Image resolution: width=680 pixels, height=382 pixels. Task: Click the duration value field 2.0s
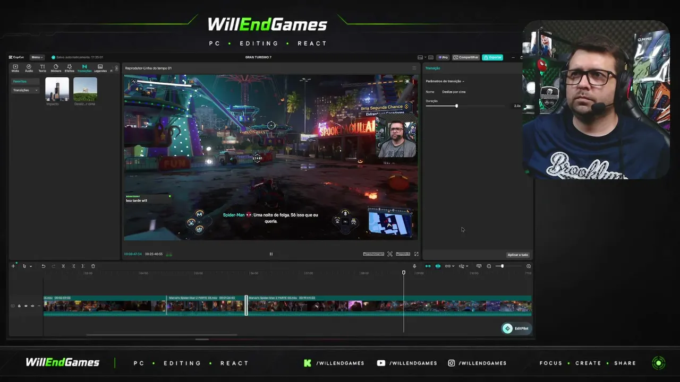tap(517, 106)
